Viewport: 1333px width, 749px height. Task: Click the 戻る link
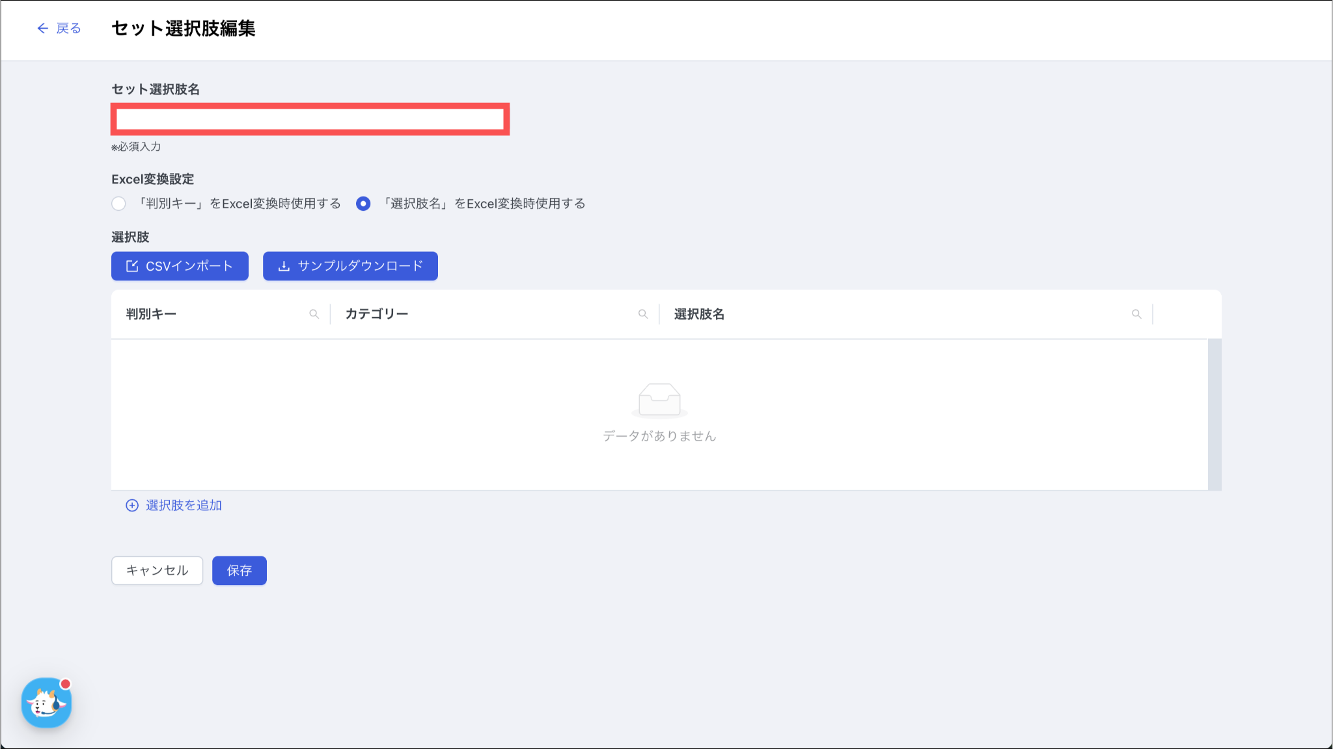pyautogui.click(x=68, y=28)
